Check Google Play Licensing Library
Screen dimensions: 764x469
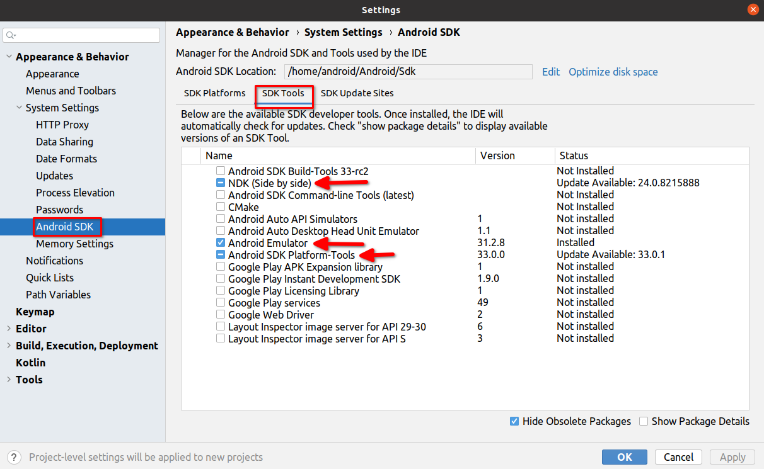(x=221, y=290)
